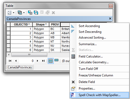Click the record number input field
This screenshot has height=99, width=130.
(27, 61)
